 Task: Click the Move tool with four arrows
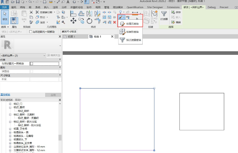click(x=73, y=21)
